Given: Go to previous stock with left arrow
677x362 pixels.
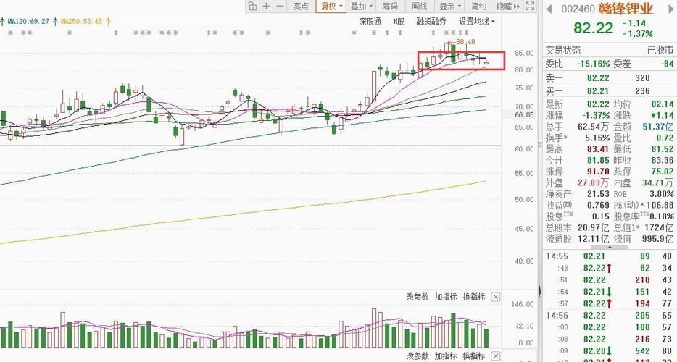Looking at the screenshot, I should pyautogui.click(x=549, y=9).
